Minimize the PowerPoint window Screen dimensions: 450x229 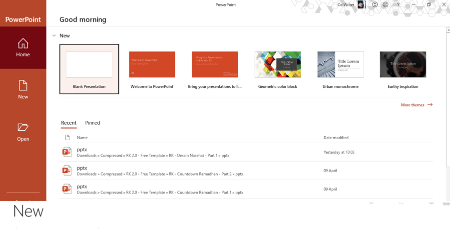coord(414,4)
